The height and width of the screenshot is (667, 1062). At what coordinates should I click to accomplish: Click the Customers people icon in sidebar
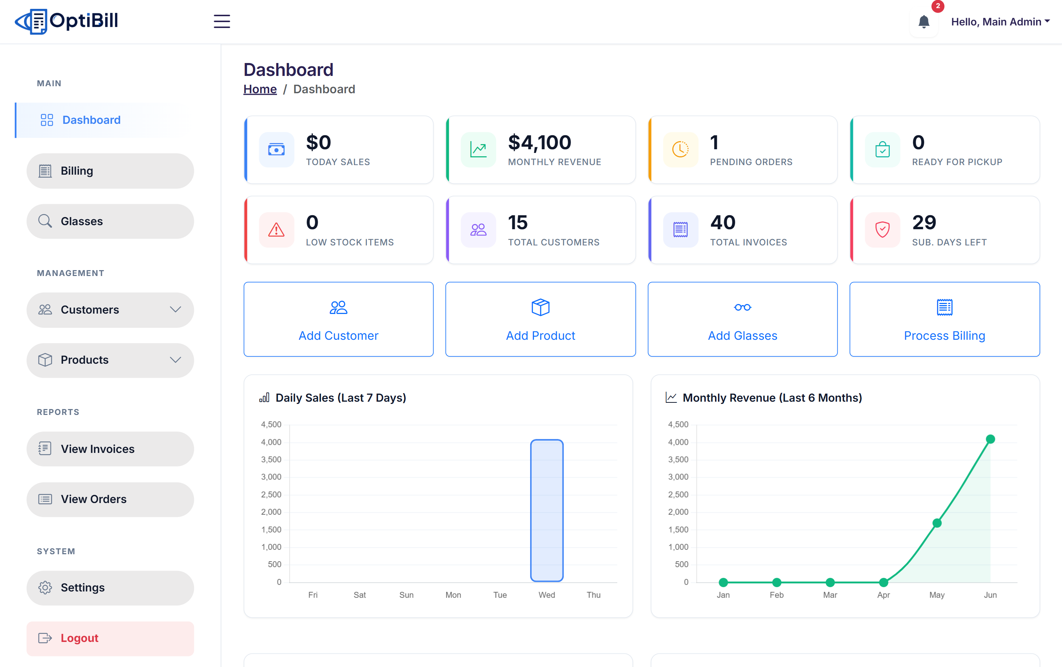point(45,310)
